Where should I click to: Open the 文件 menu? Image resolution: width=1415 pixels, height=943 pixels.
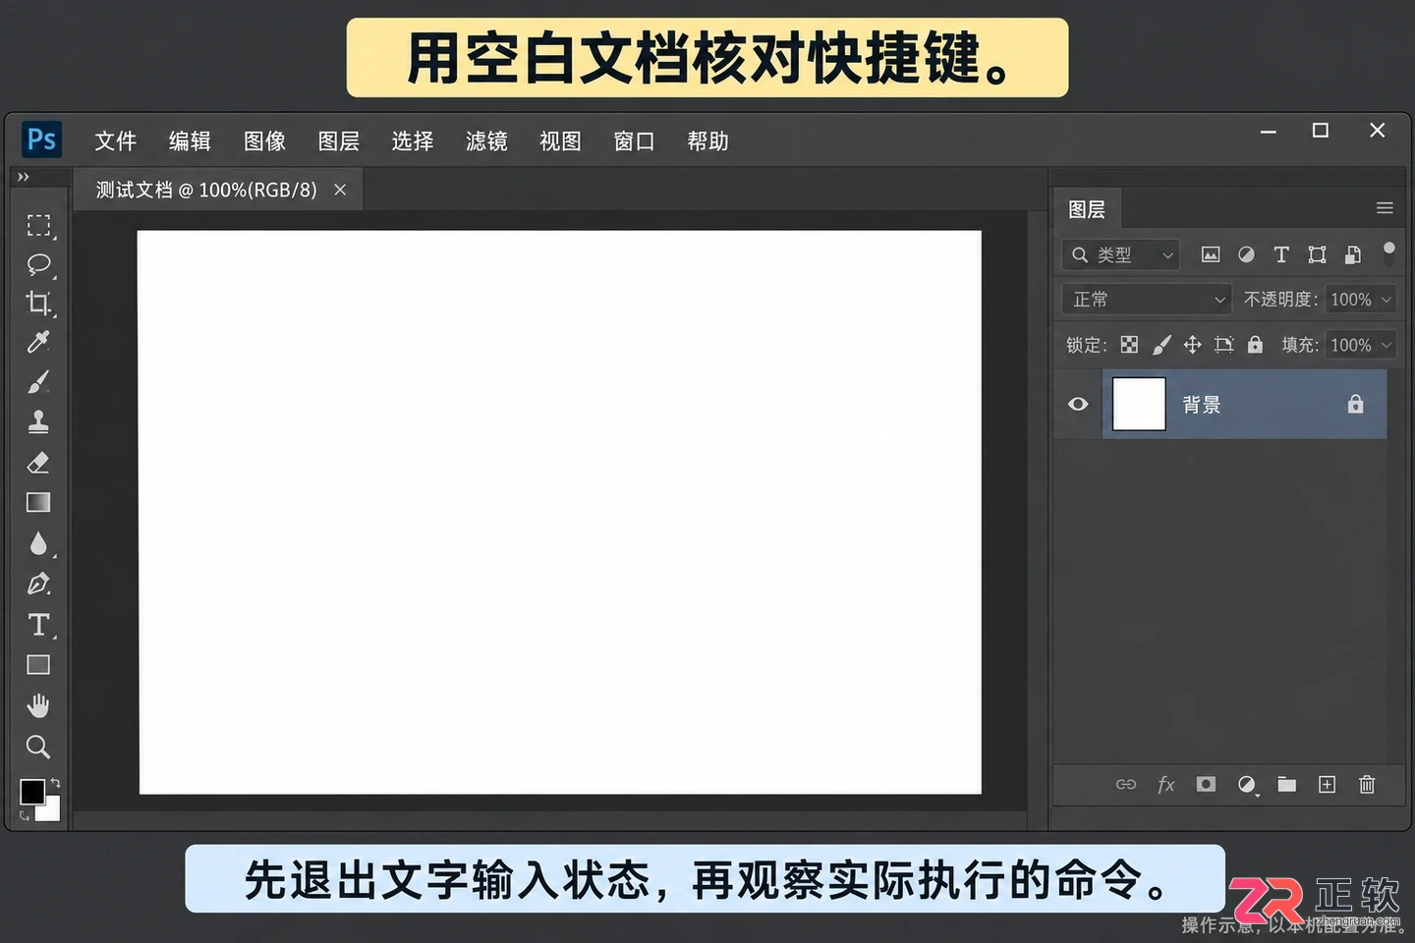click(x=115, y=141)
